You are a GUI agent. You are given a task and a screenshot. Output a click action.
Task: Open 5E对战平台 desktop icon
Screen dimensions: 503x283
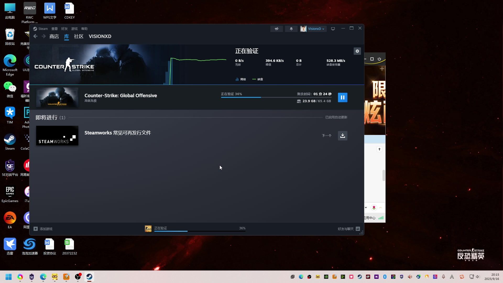pyautogui.click(x=10, y=168)
